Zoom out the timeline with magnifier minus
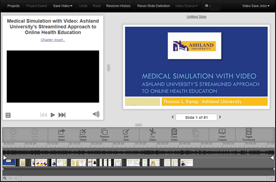The image size is (276, 182). point(10,178)
